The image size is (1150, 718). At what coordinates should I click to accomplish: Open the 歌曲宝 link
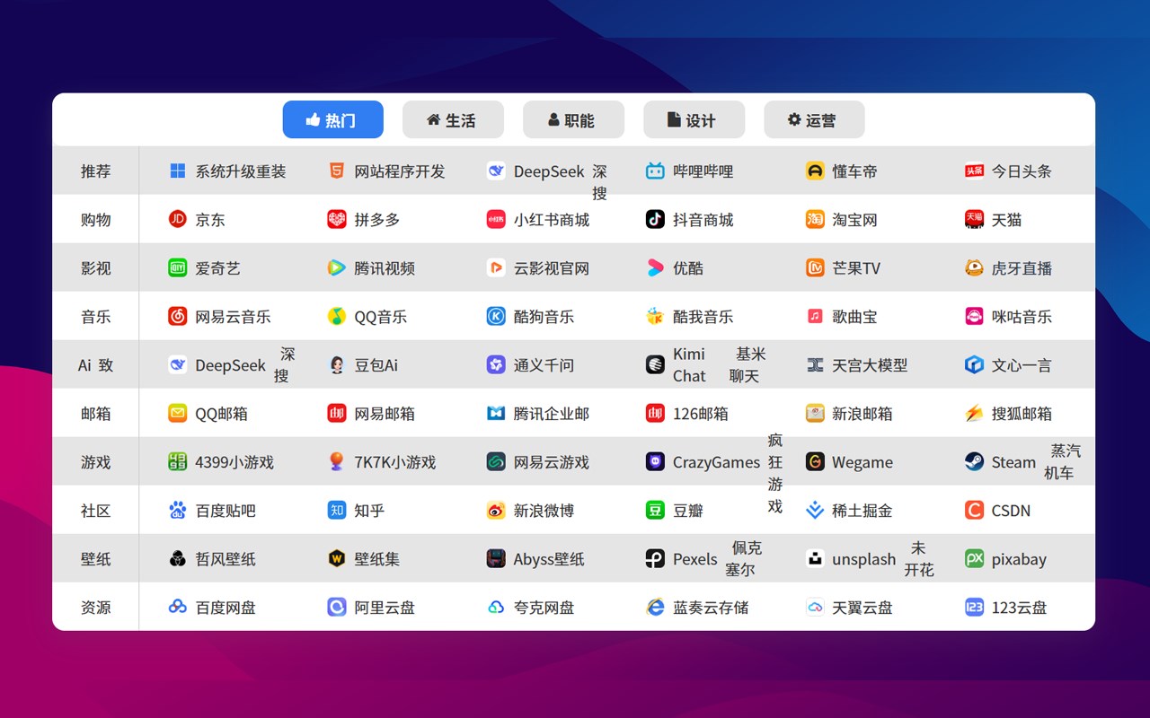[854, 316]
